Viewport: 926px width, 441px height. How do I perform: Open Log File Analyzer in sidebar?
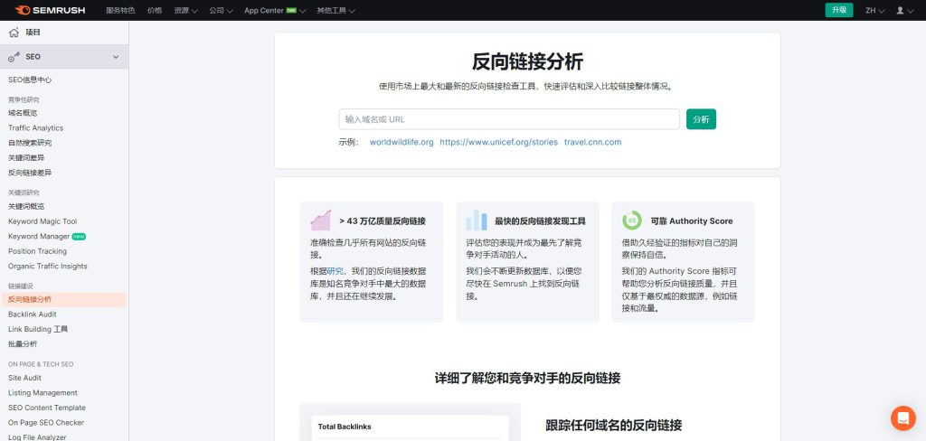click(37, 436)
